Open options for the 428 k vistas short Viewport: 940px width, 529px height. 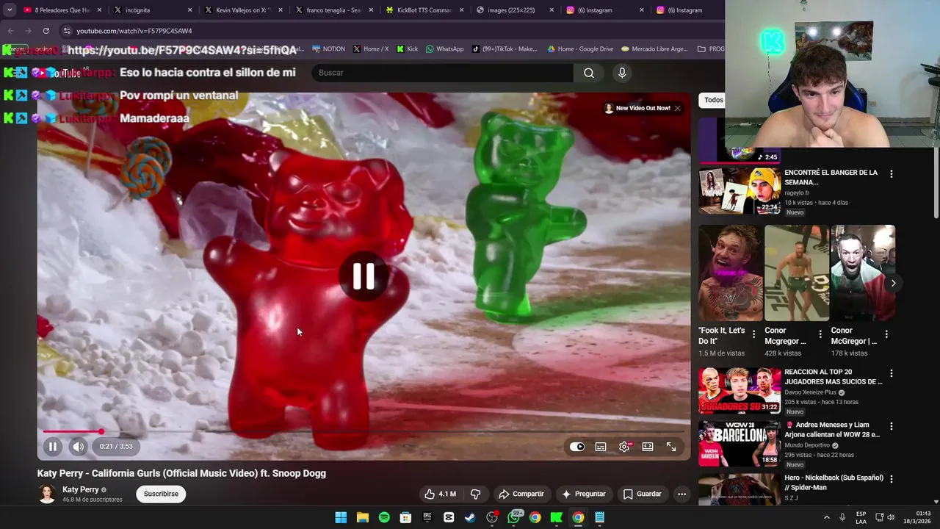[820, 334]
